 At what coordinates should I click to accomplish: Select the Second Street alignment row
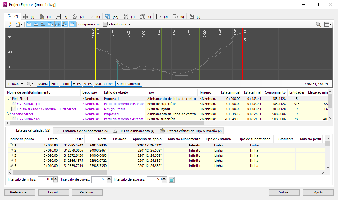click(x=23, y=114)
